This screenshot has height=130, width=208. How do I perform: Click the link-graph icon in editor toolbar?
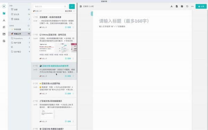click(x=172, y=6)
